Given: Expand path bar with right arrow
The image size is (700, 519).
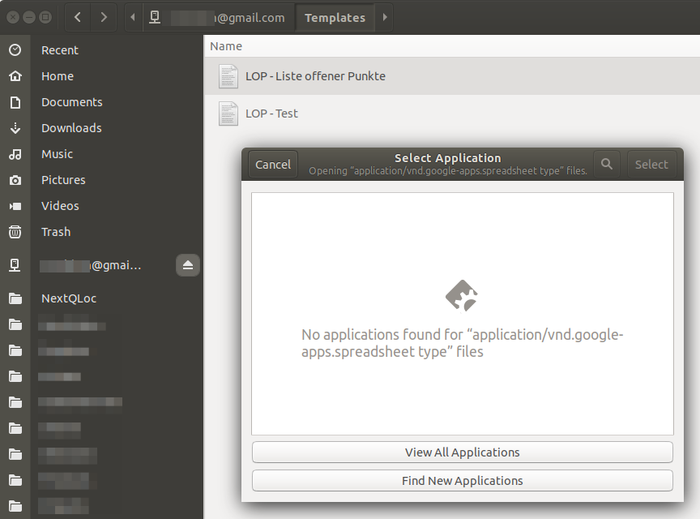Looking at the screenshot, I should coord(384,17).
